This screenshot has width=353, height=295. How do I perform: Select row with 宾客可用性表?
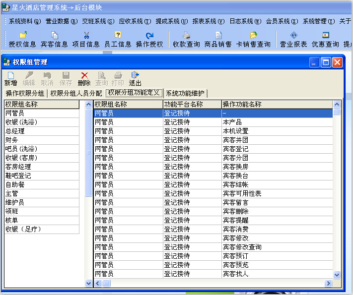point(213,193)
